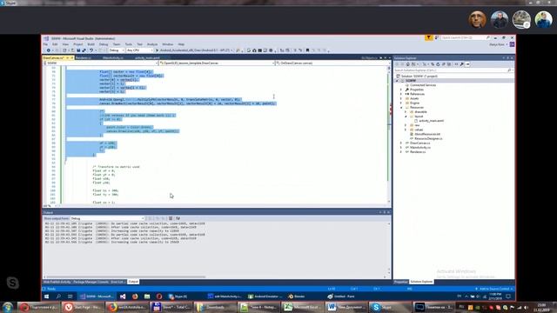Image resolution: width=557 pixels, height=313 pixels.
Task: Expand the drawable folder node
Action: [406, 112]
